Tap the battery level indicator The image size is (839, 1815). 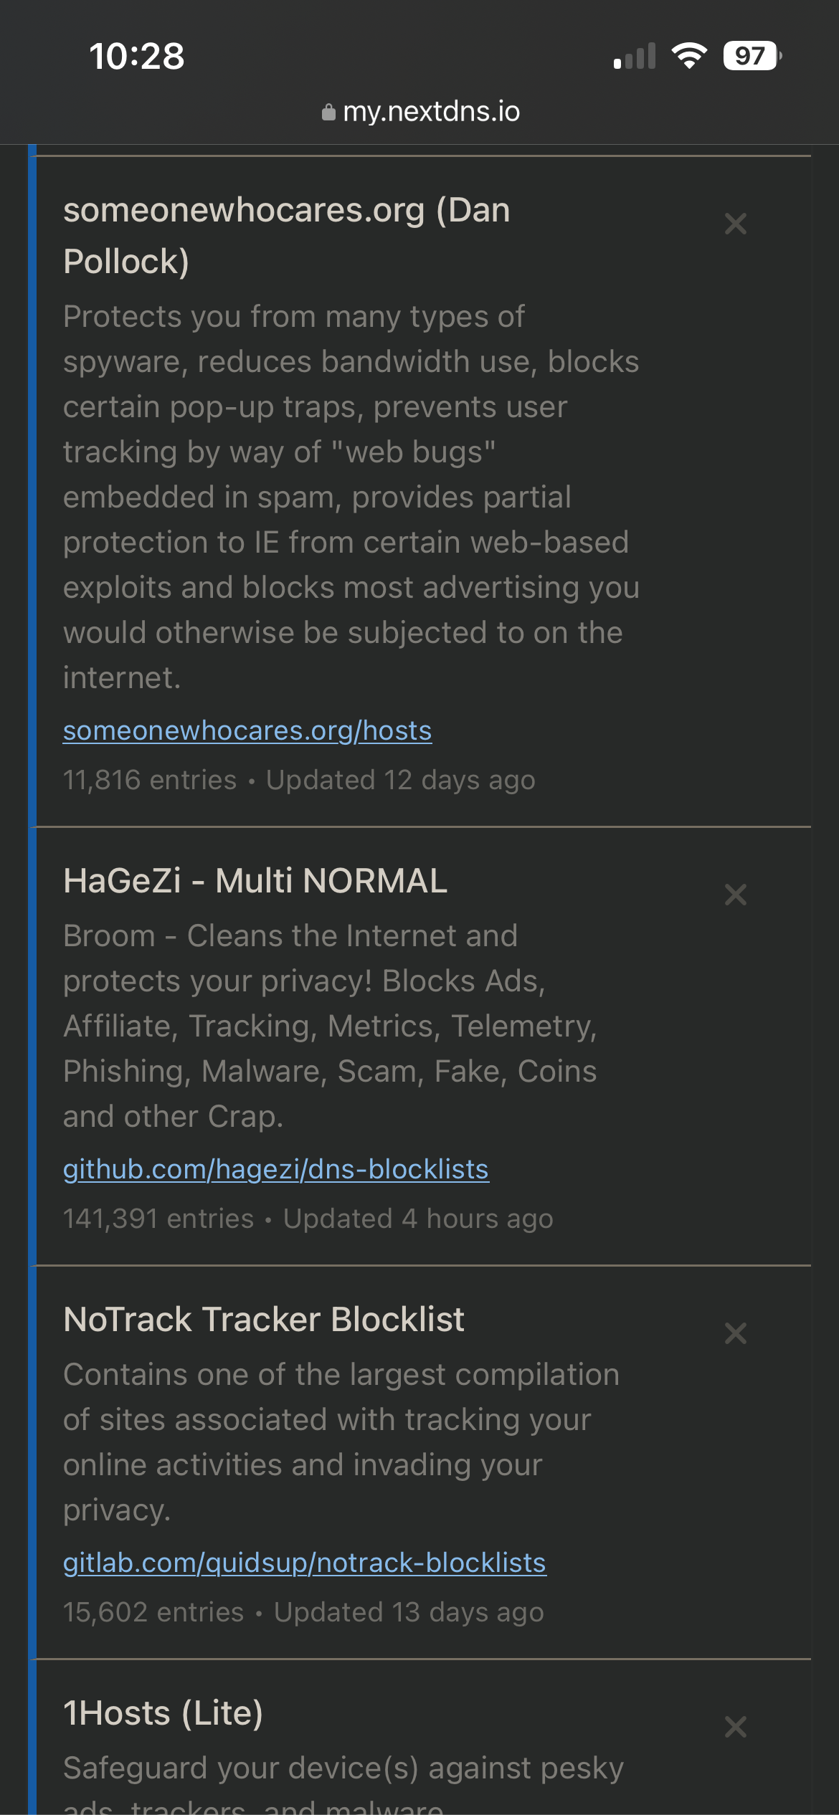751,56
